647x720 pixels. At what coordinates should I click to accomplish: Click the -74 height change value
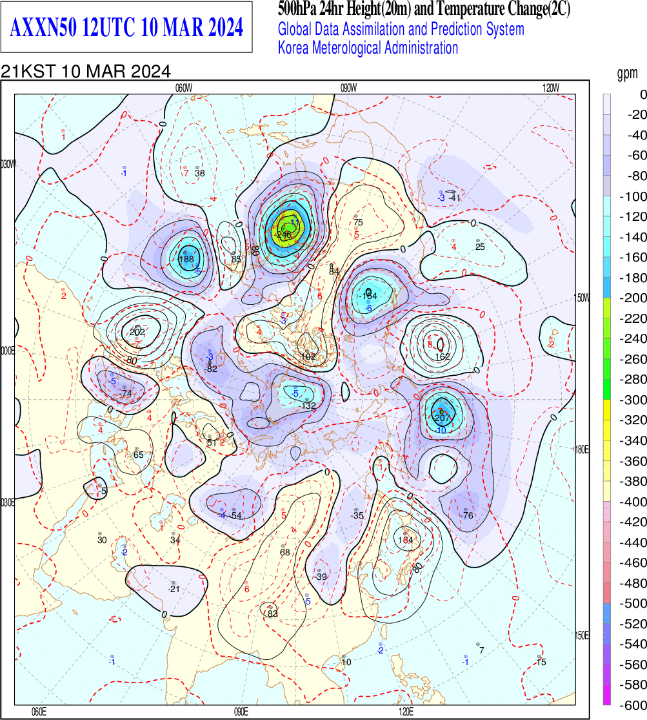126,393
